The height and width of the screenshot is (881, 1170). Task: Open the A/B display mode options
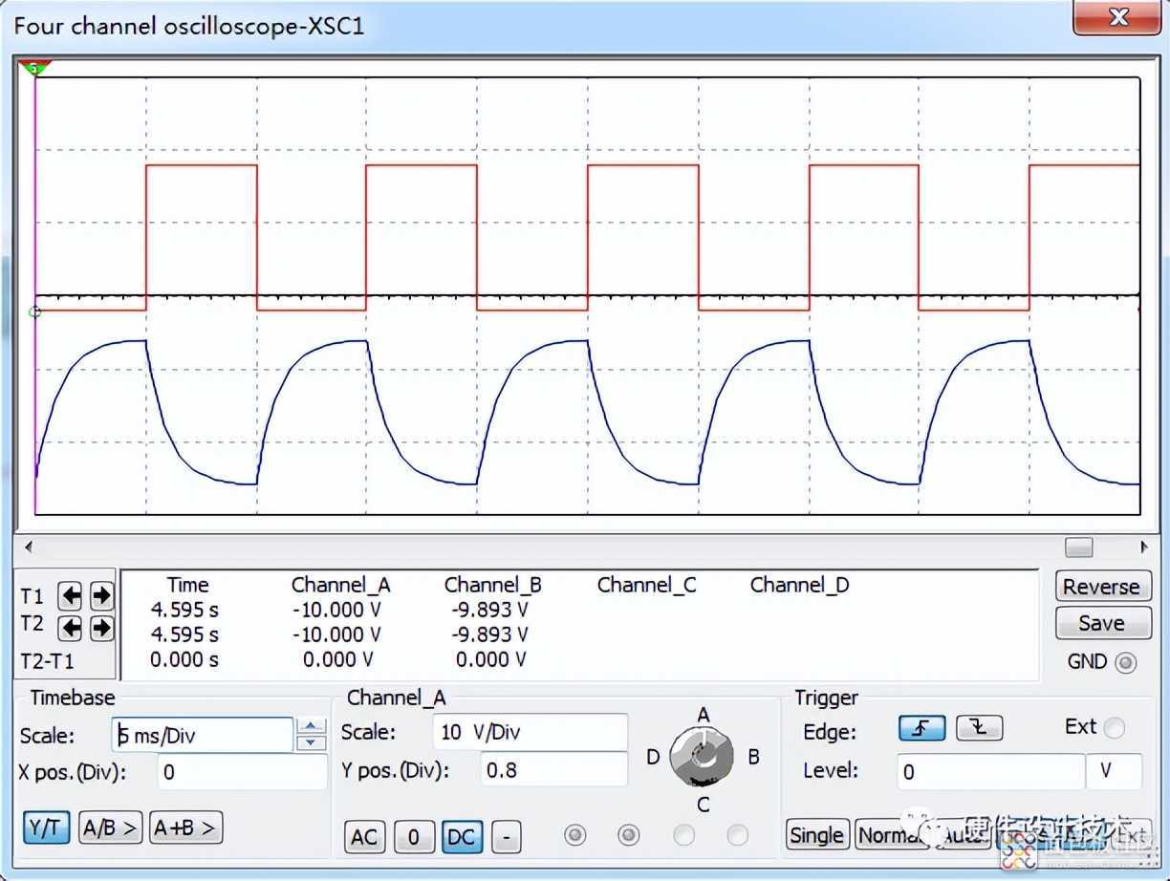point(110,827)
